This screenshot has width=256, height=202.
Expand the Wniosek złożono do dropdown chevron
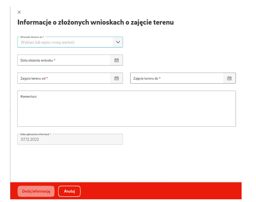[x=118, y=42]
